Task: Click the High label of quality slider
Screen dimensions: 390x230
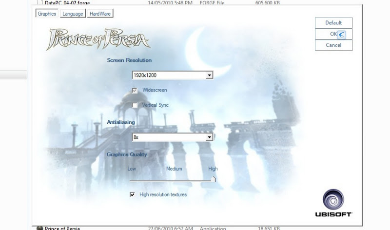Action: pyautogui.click(x=213, y=169)
